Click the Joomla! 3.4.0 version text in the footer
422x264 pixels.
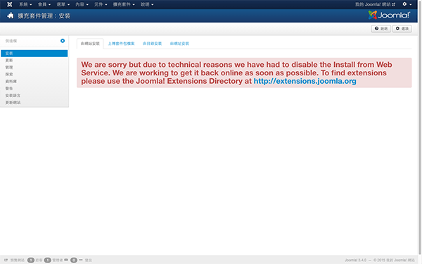pyautogui.click(x=355, y=260)
